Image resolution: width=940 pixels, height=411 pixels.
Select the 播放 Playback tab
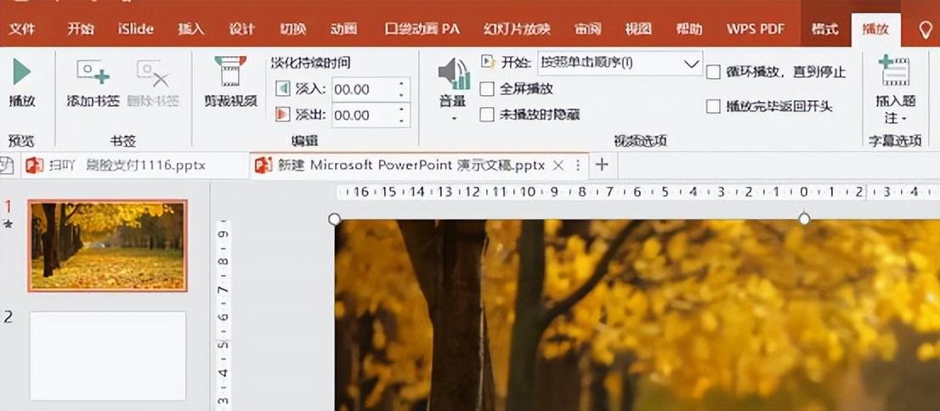875,29
